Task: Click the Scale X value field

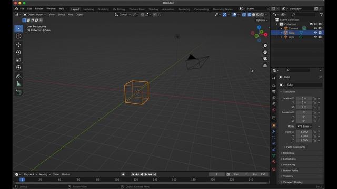Action: [304, 132]
